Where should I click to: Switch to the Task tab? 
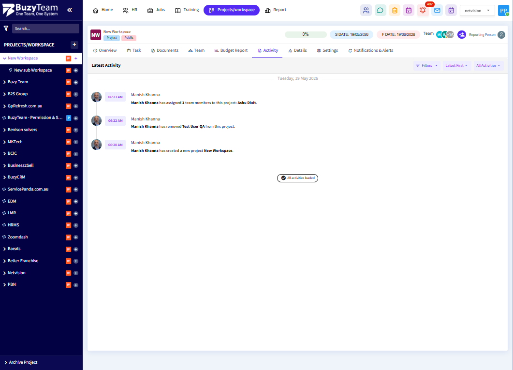(134, 50)
